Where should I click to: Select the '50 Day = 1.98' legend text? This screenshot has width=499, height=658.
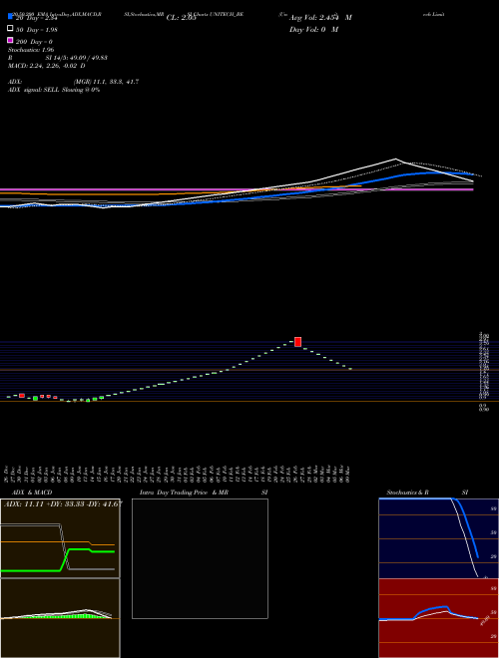pyautogui.click(x=37, y=30)
